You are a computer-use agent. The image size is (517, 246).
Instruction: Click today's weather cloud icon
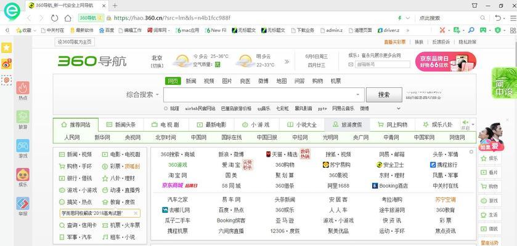182,60
